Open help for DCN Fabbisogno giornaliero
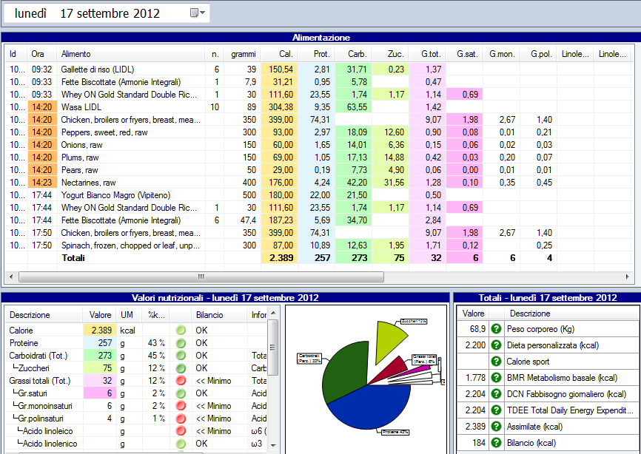 (x=496, y=394)
